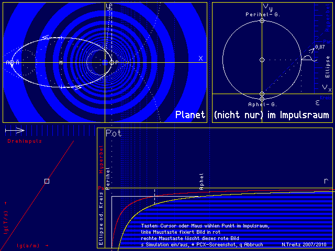Click the 'Drehimpuls' red label
The height and width of the screenshot is (251, 335).
[x=24, y=141]
